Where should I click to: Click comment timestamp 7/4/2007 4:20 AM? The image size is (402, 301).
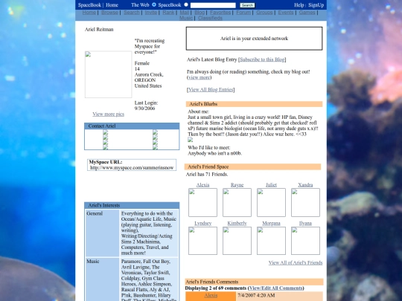pyautogui.click(x=256, y=295)
